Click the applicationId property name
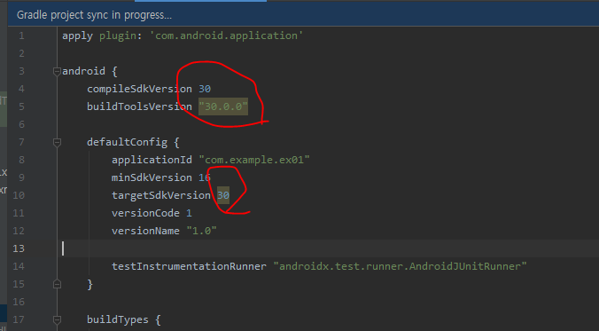 point(152,160)
